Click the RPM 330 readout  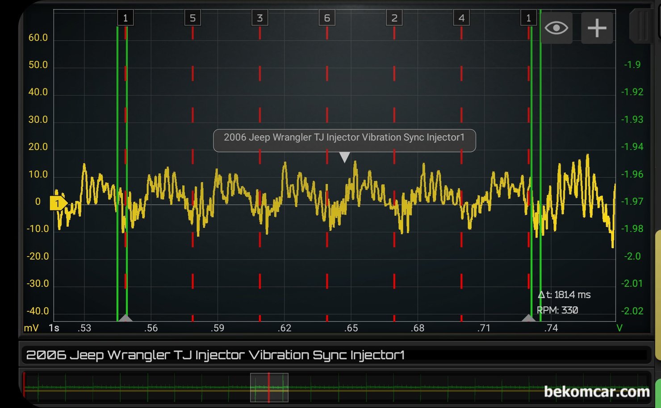point(557,310)
